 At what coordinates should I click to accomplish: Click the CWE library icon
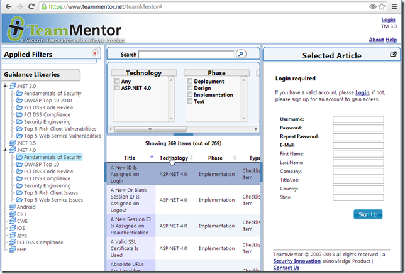point(13,221)
